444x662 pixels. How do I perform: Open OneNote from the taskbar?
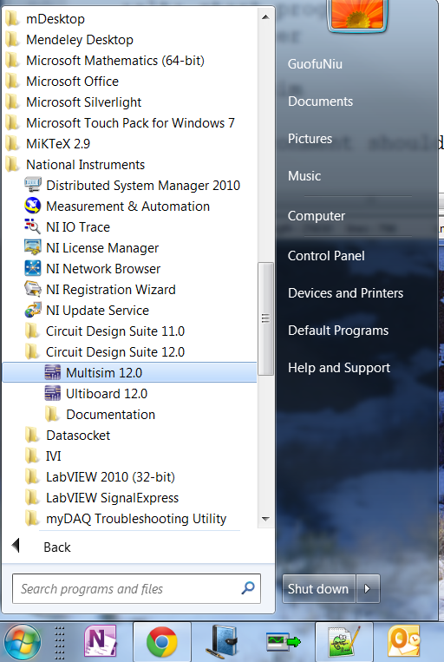[101, 642]
